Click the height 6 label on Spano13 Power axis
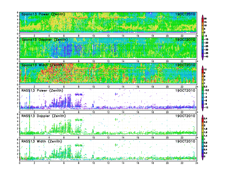This screenshot has width=226, height=175. [x=18, y=13]
